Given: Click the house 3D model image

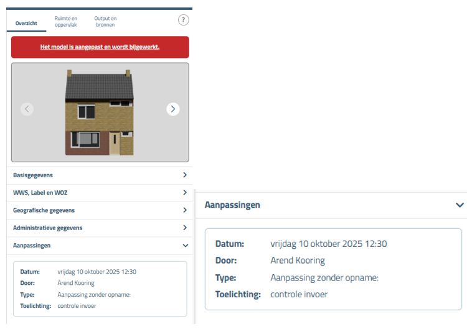Looking at the screenshot, I should pos(100,113).
